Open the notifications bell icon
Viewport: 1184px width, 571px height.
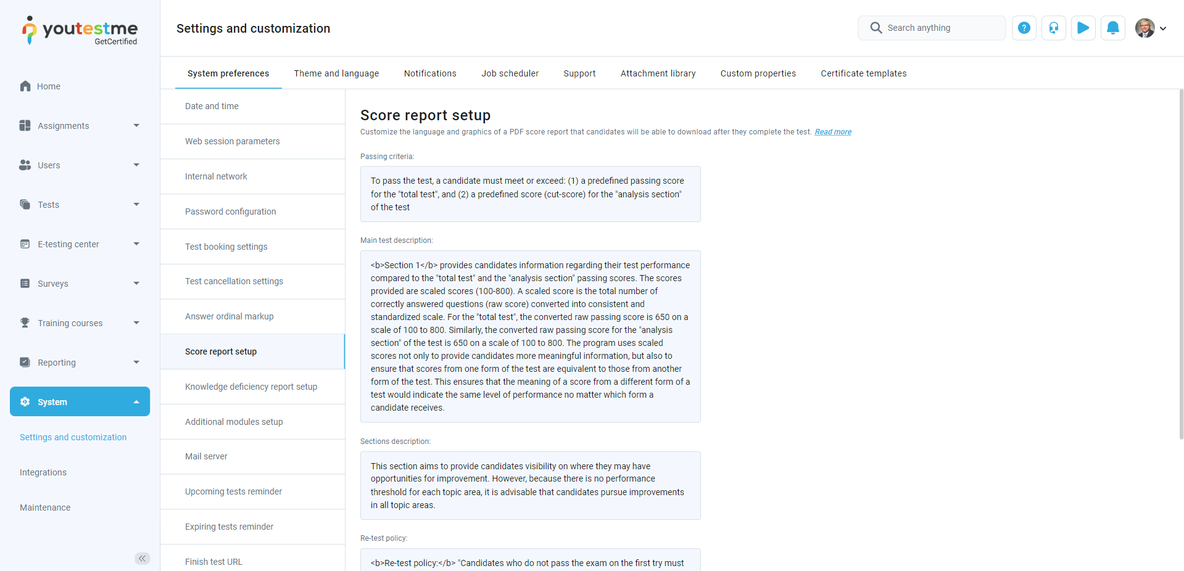[1112, 28]
